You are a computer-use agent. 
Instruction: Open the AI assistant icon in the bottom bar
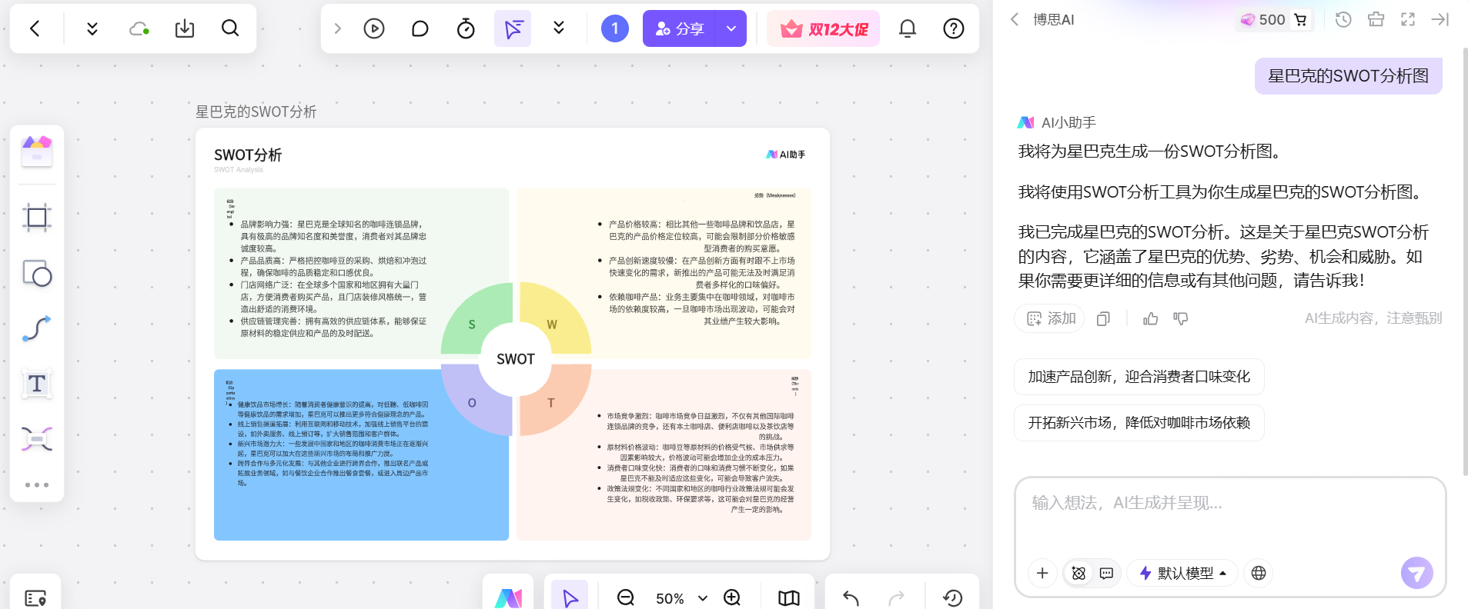pos(508,597)
